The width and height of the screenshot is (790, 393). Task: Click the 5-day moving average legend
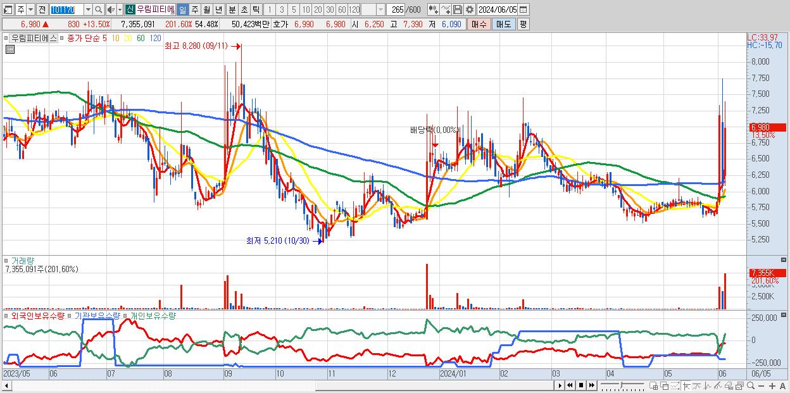pyautogui.click(x=104, y=38)
